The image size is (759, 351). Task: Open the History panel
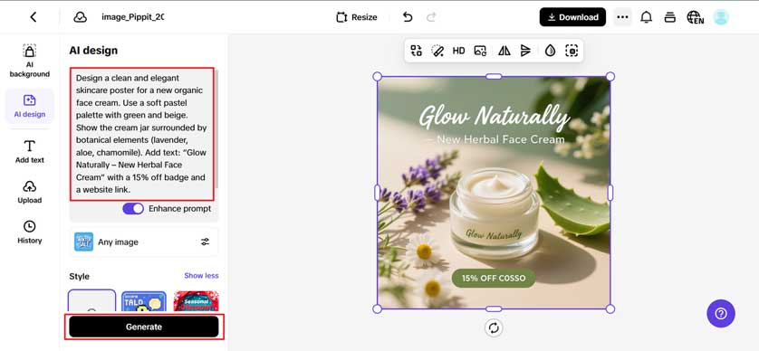[30, 232]
